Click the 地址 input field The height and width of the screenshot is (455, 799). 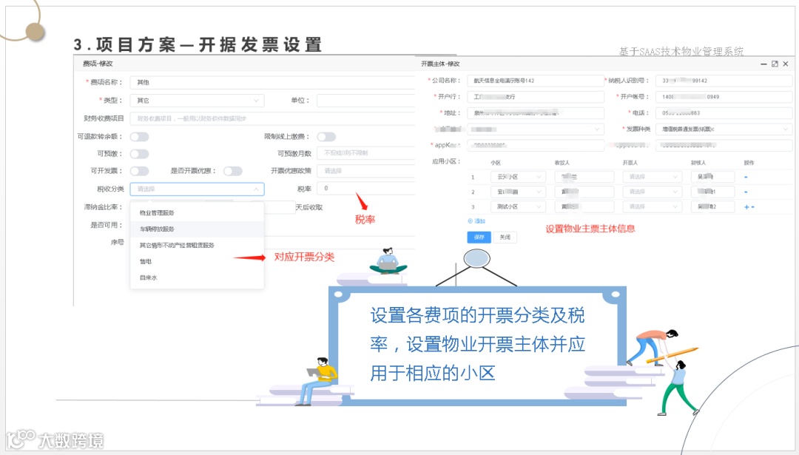[535, 113]
